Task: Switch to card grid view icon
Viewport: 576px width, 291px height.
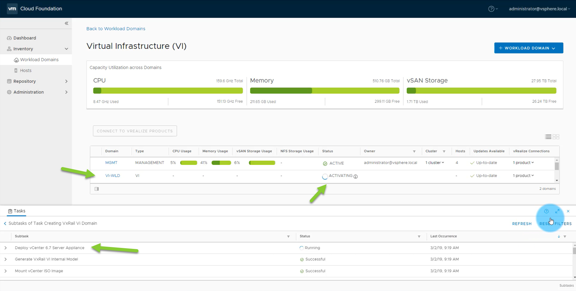Action: pyautogui.click(x=556, y=137)
